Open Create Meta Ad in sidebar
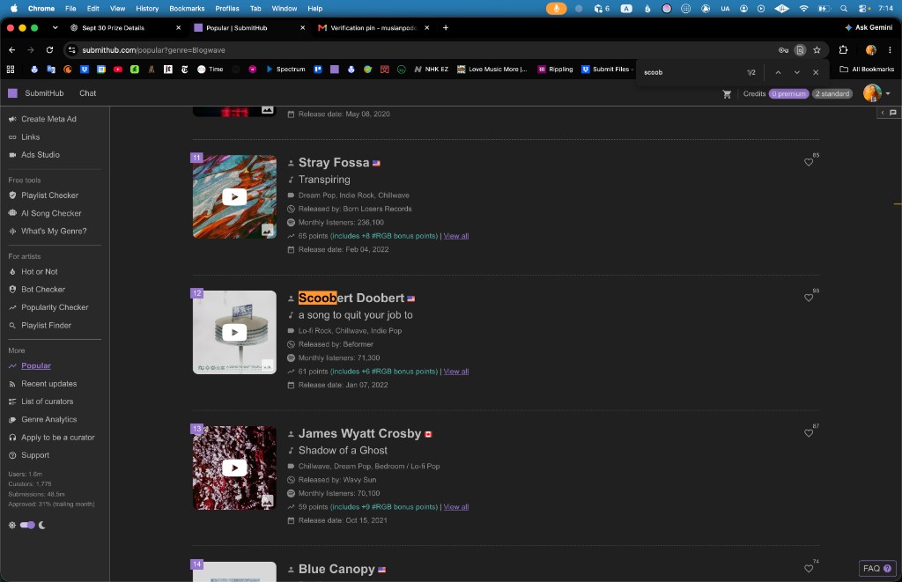 tap(48, 119)
